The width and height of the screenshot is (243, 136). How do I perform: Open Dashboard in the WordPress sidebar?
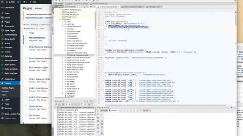9,8
